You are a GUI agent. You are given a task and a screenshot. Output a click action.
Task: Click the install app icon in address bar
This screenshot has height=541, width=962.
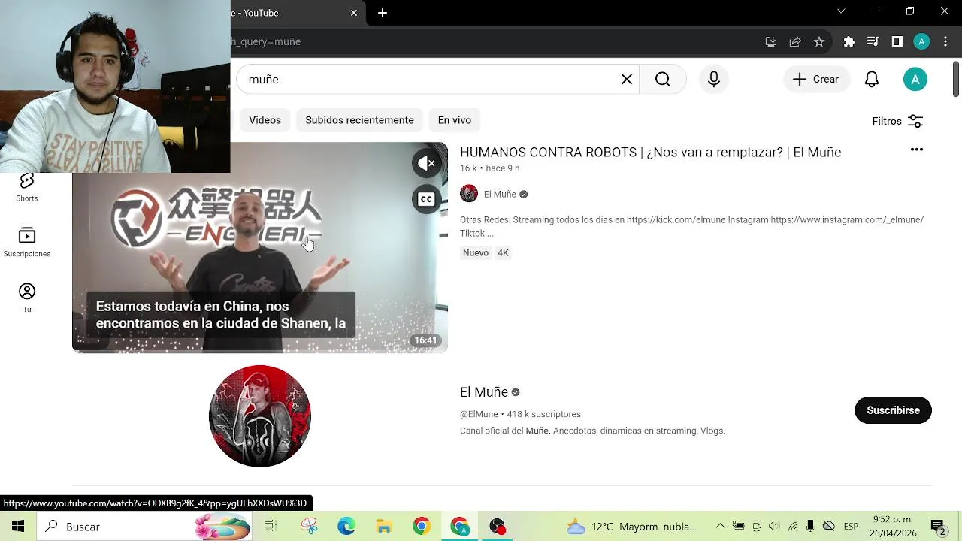pos(770,41)
